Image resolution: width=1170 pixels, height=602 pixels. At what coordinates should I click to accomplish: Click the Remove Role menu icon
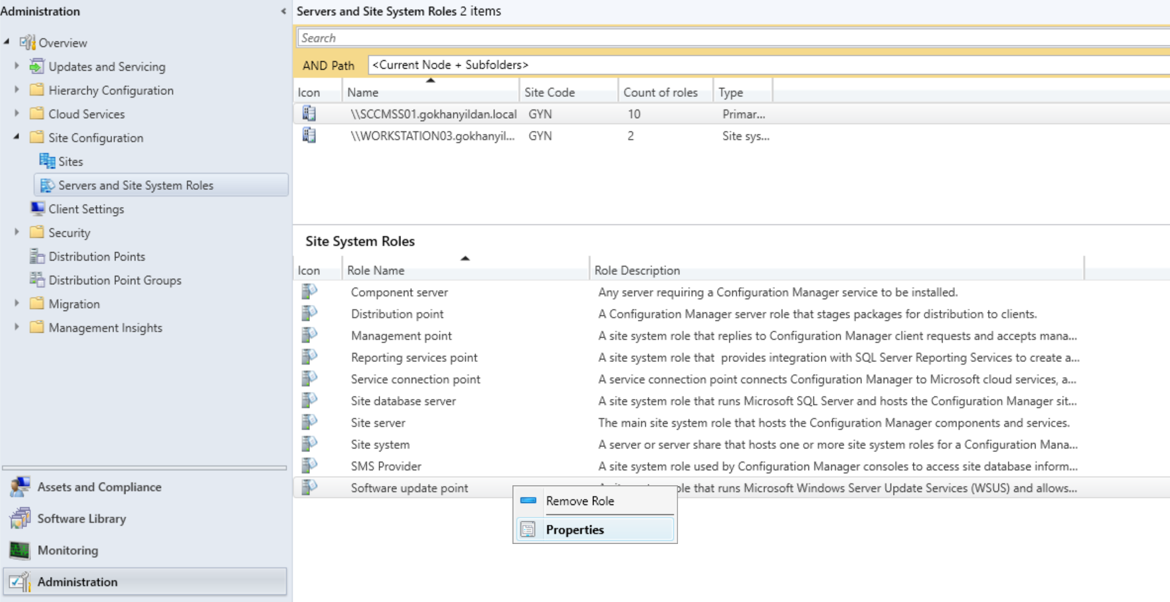[x=528, y=500]
